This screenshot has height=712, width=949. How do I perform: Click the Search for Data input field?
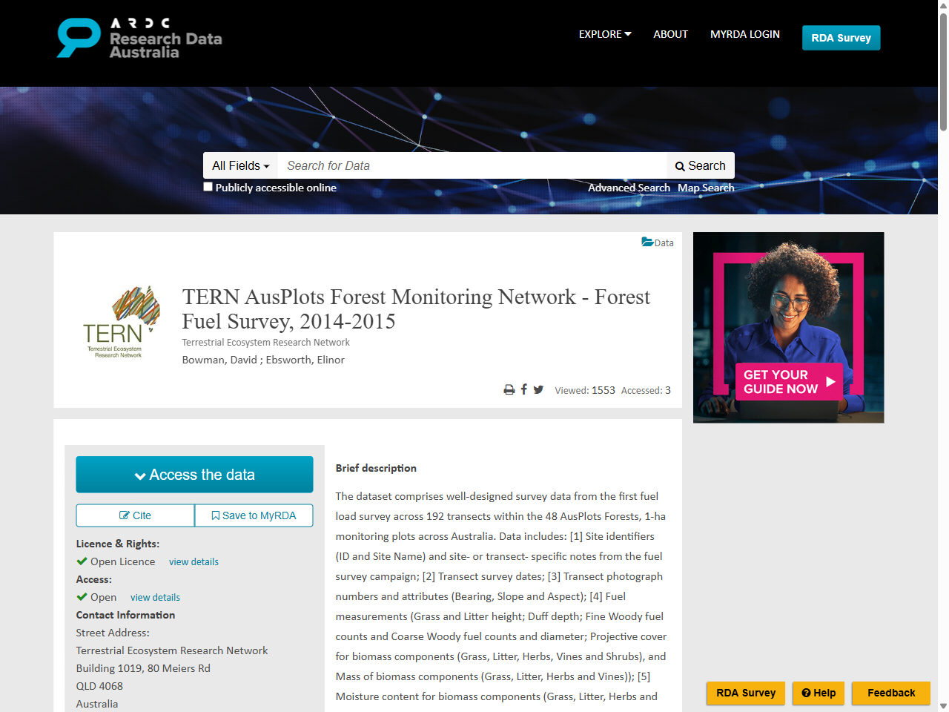(472, 165)
